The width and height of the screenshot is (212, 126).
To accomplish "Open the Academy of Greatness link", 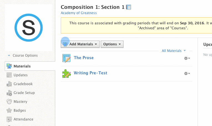I will click(x=79, y=13).
